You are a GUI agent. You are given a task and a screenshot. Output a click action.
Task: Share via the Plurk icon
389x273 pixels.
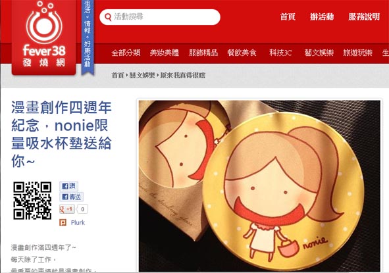pyautogui.click(x=63, y=222)
